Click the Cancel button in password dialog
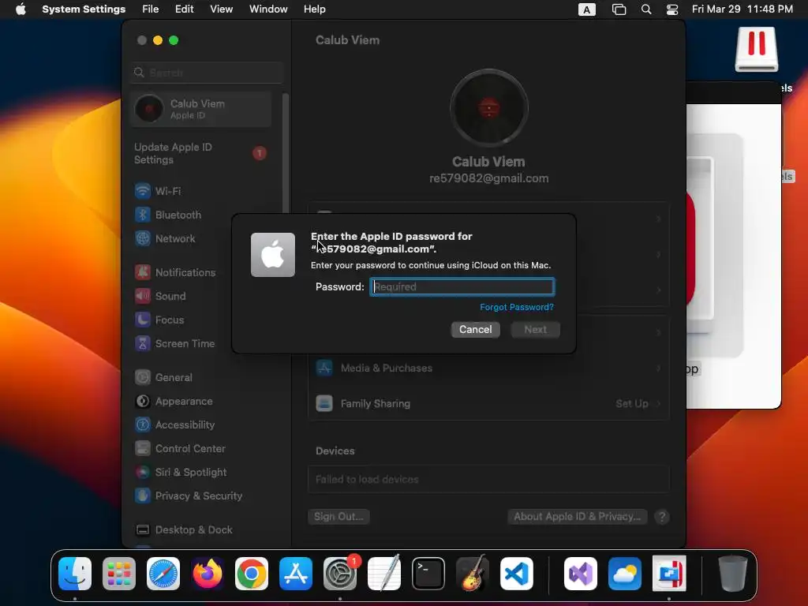 [476, 330]
